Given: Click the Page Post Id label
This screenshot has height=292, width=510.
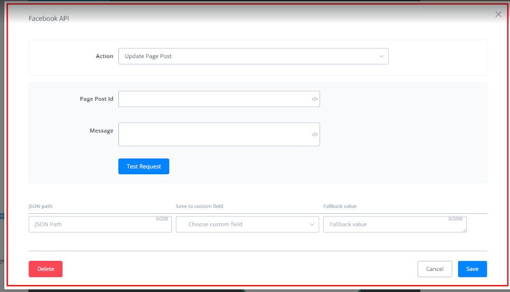Looking at the screenshot, I should pos(96,99).
